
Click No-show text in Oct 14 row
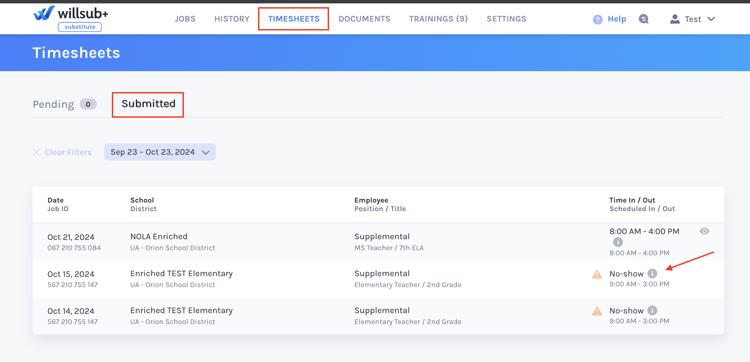pyautogui.click(x=626, y=311)
